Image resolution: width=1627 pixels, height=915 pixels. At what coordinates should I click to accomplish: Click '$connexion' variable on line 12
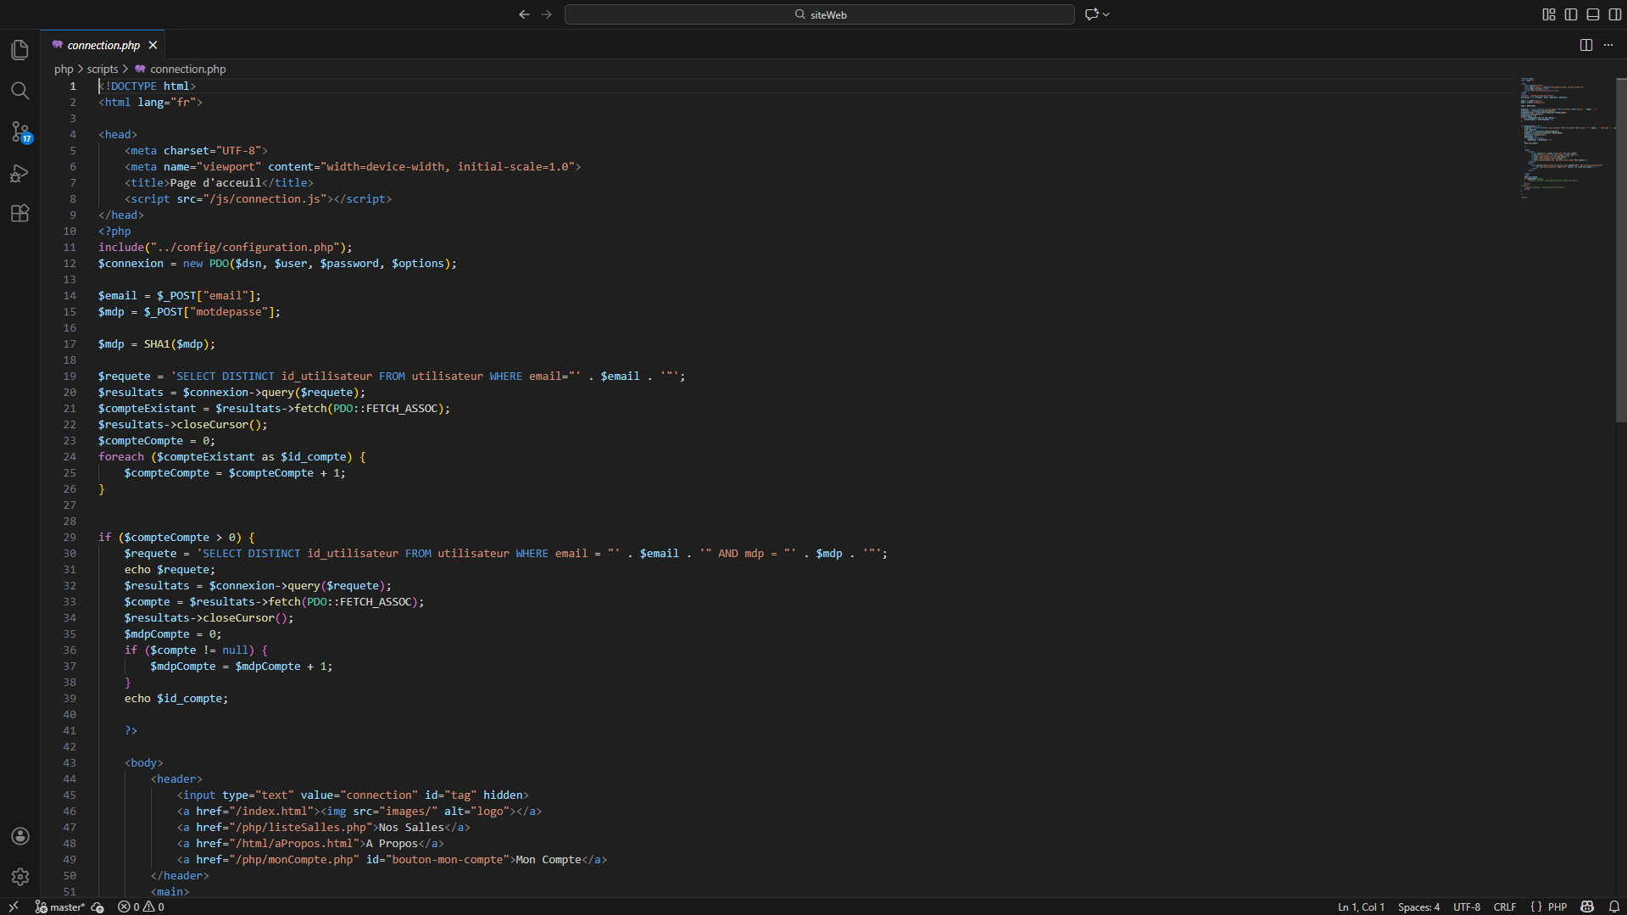(131, 263)
